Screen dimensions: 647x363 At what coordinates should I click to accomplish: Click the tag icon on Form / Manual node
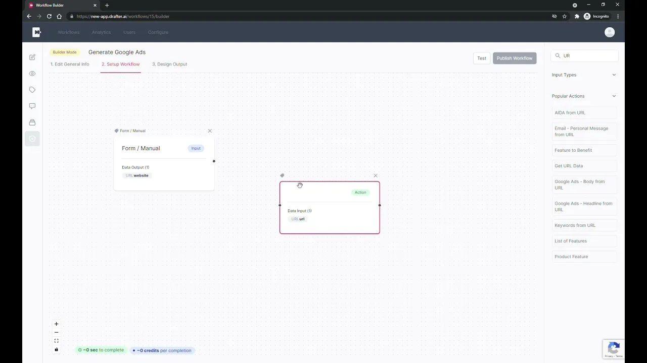116,131
